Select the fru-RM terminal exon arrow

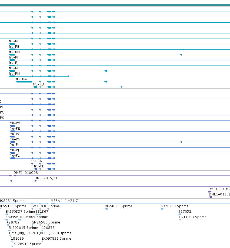point(68,76)
